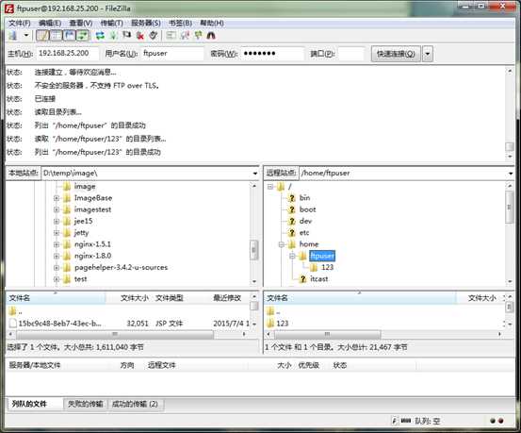Select remote bin folder question icon
Image resolution: width=521 pixels, height=433 pixels.
click(291, 198)
